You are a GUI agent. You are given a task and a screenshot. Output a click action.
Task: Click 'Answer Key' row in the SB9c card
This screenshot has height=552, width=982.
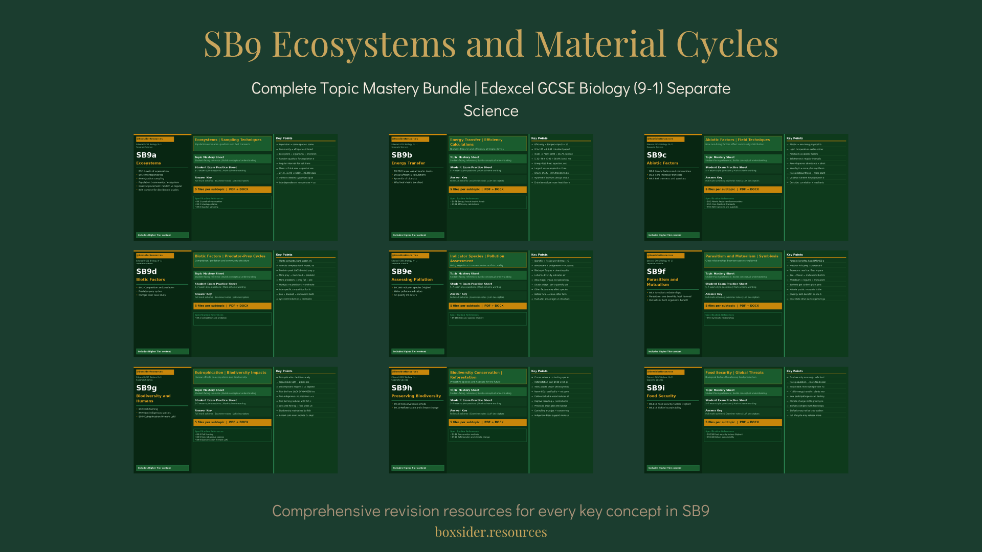[743, 179]
